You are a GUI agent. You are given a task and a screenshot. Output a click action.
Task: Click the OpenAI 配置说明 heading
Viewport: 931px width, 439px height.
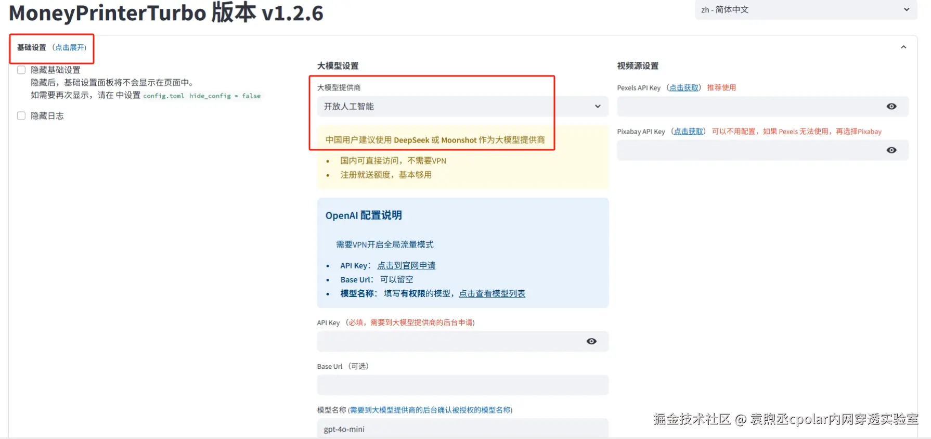tap(364, 215)
